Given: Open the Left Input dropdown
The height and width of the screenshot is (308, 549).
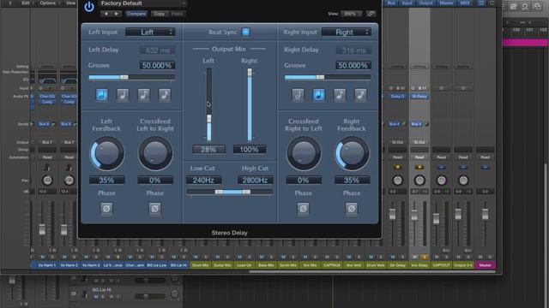Looking at the screenshot, I should click(150, 33).
